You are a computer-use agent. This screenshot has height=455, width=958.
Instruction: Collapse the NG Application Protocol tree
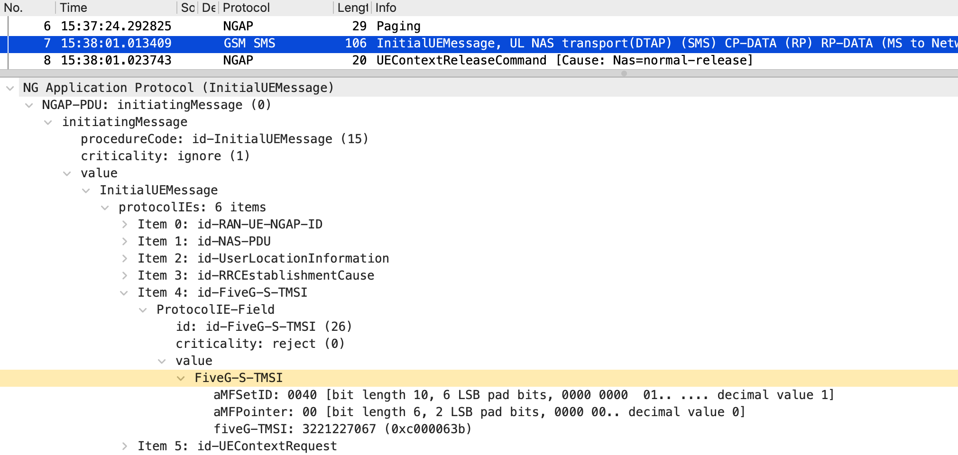[x=10, y=88]
